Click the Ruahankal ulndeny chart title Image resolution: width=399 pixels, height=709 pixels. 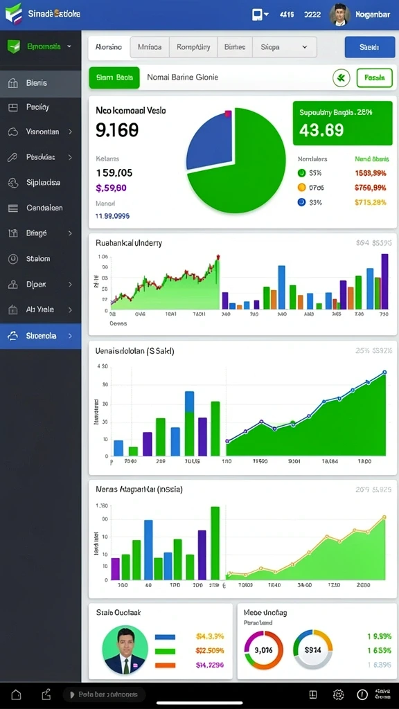pyautogui.click(x=129, y=243)
